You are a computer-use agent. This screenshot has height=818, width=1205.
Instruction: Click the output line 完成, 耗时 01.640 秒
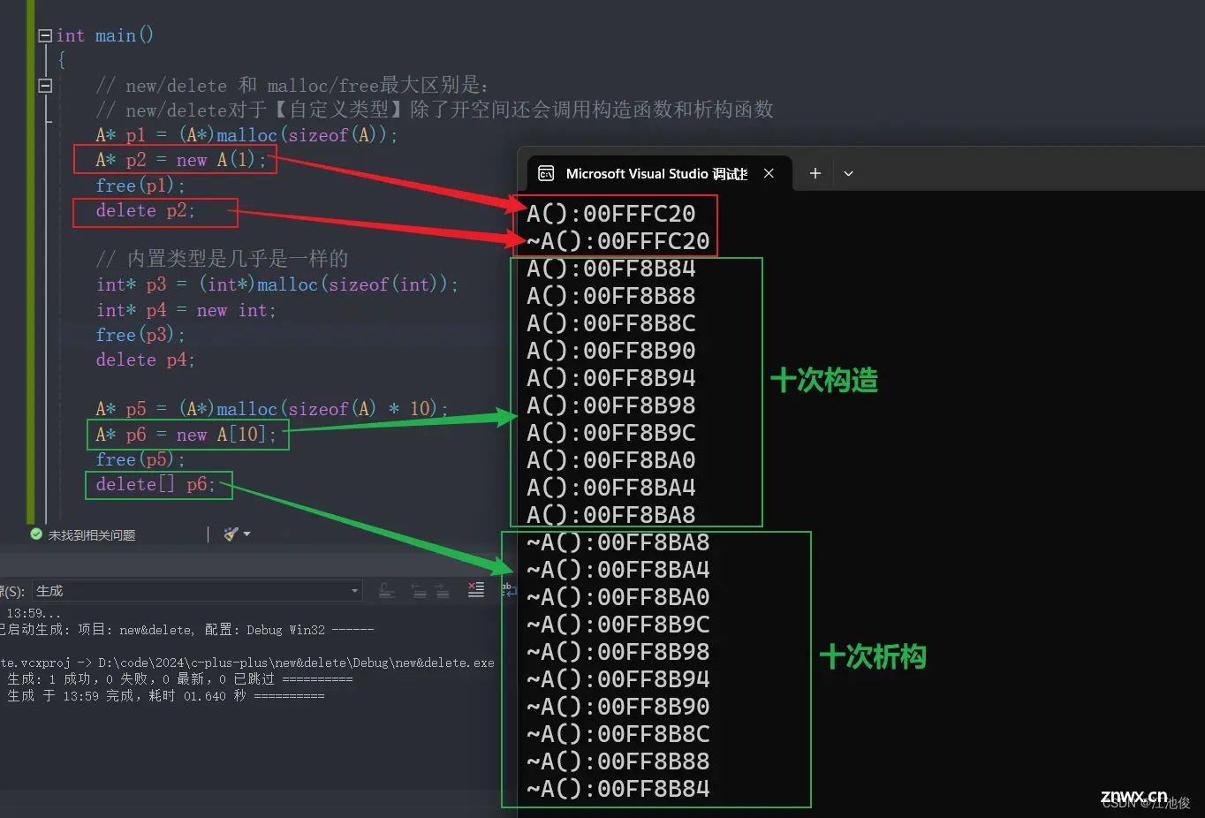click(x=166, y=696)
